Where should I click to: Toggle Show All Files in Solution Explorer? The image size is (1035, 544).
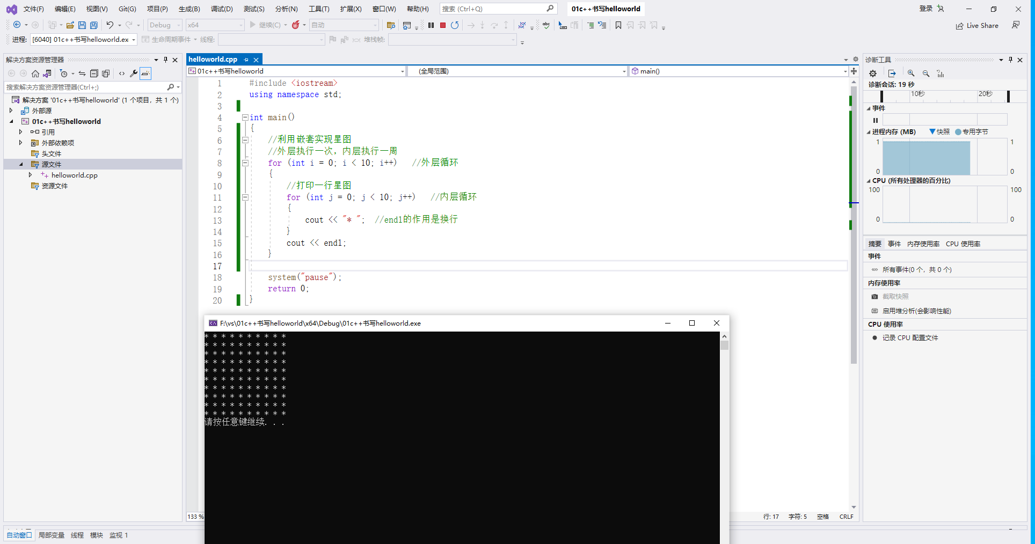(x=106, y=73)
